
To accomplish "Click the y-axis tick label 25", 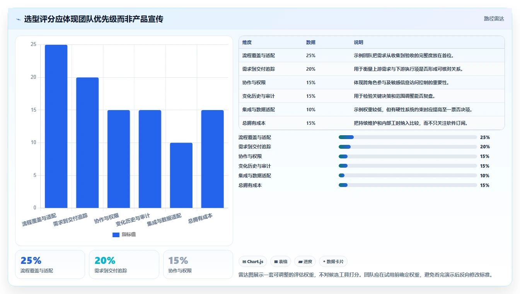I will click(x=33, y=44).
